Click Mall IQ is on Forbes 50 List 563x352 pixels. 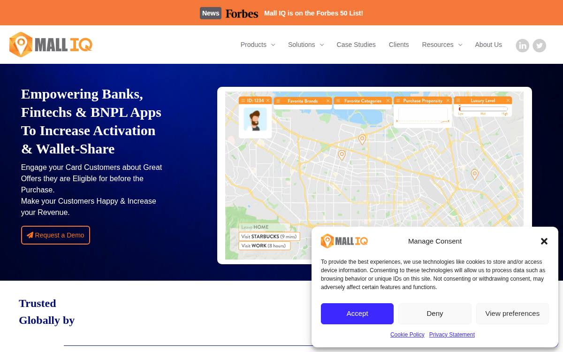click(x=313, y=13)
